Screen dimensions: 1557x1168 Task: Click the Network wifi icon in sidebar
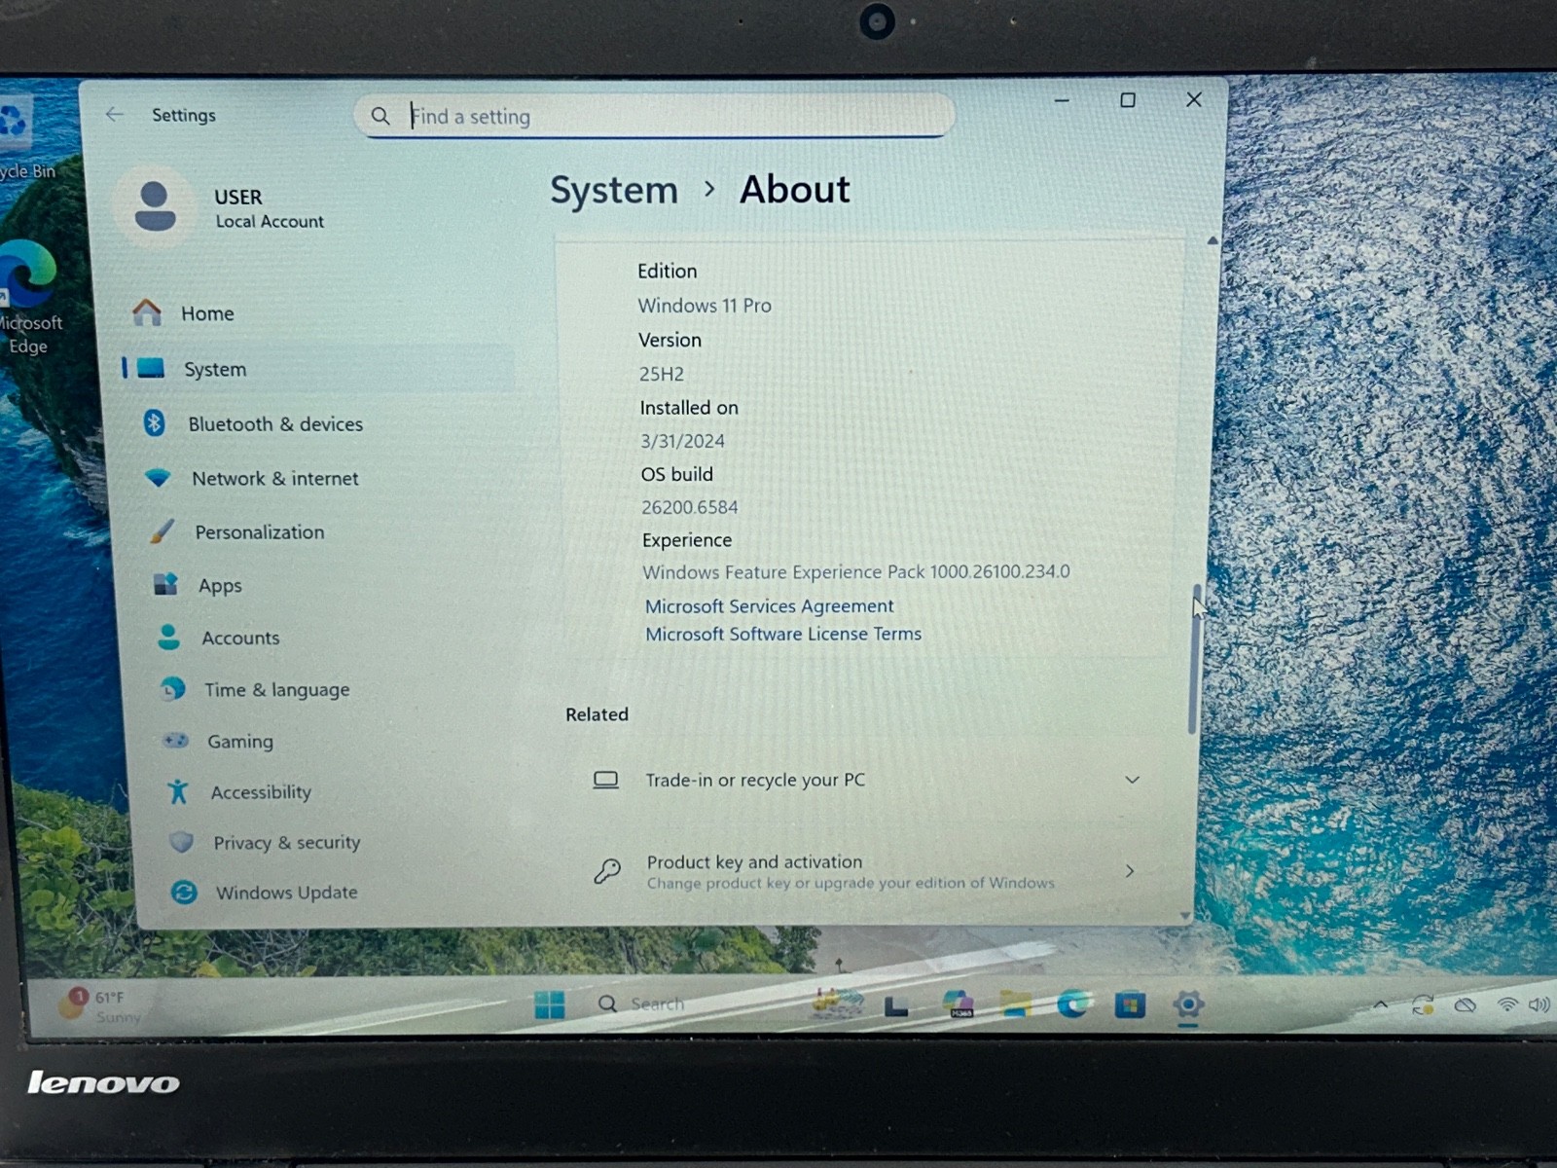[158, 478]
